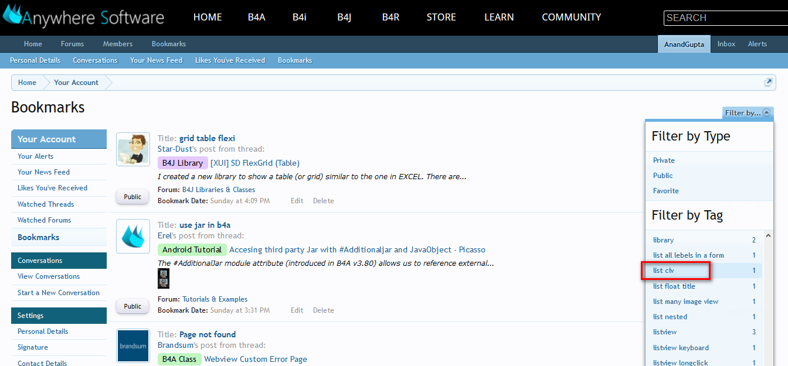The image size is (788, 366).
Task: Click the B4J Library prefix tag
Action: point(182,163)
